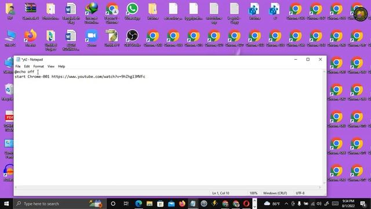Image resolution: width=371 pixels, height=209 pixels.
Task: Click 'Windows (CRLF)' in the status bar
Action: pos(275,193)
